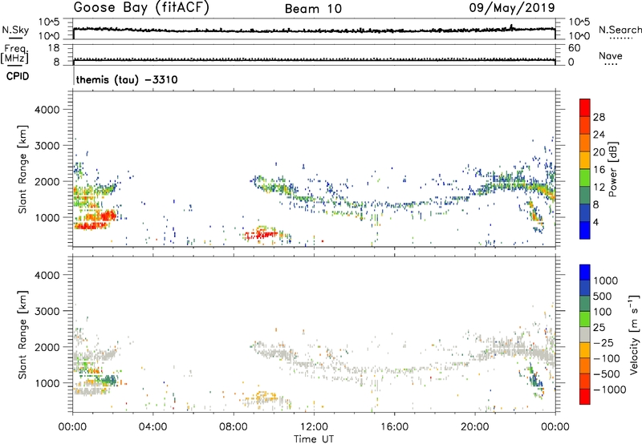The image size is (642, 444).
Task: Select red top segment of Power colorbar
Action: click(585, 107)
